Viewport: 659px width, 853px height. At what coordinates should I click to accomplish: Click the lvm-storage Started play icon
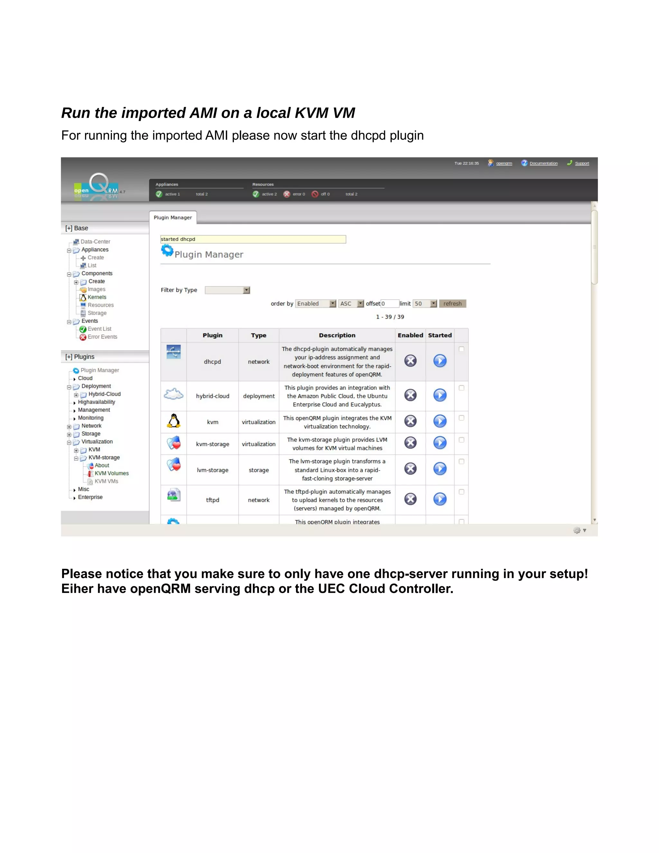click(x=440, y=468)
